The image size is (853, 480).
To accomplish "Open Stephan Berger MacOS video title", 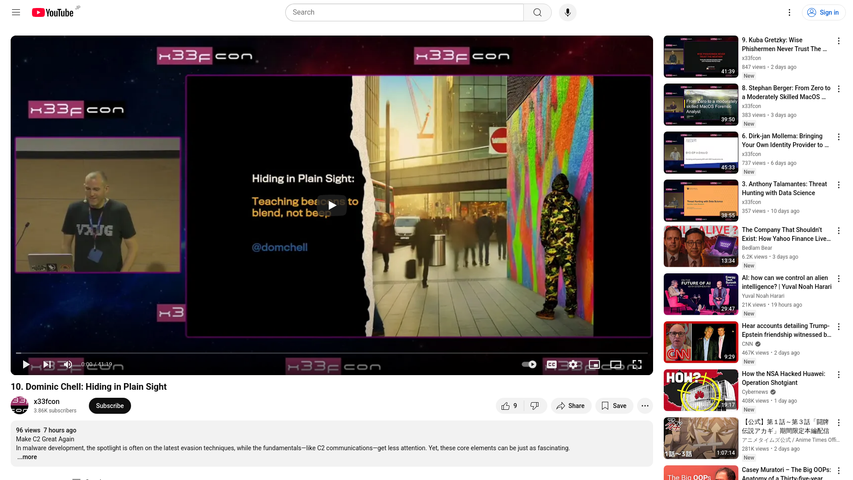I will (x=786, y=92).
